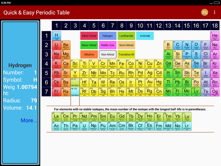The width and height of the screenshot is (221, 166).
Task: Expand the 89-103 See Below actinides cell
Action: point(75,92)
